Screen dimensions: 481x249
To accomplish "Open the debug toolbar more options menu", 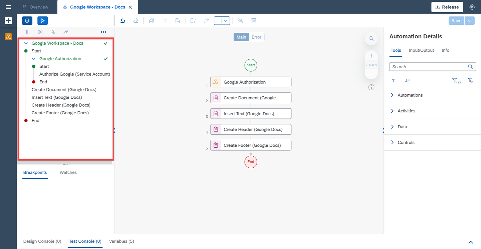I will pos(103,32).
